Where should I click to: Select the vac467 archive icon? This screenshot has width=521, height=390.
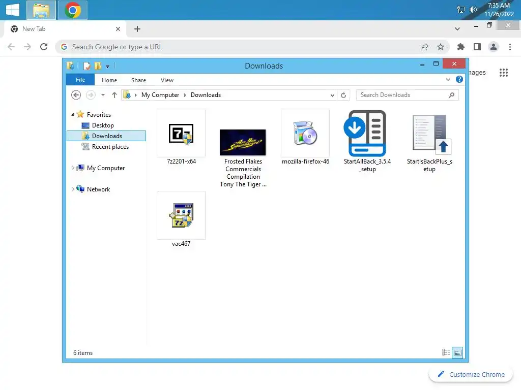181,215
